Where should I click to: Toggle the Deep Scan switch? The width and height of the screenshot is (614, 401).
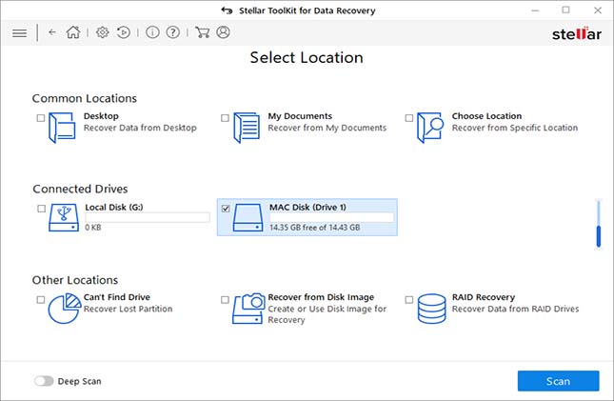click(44, 381)
